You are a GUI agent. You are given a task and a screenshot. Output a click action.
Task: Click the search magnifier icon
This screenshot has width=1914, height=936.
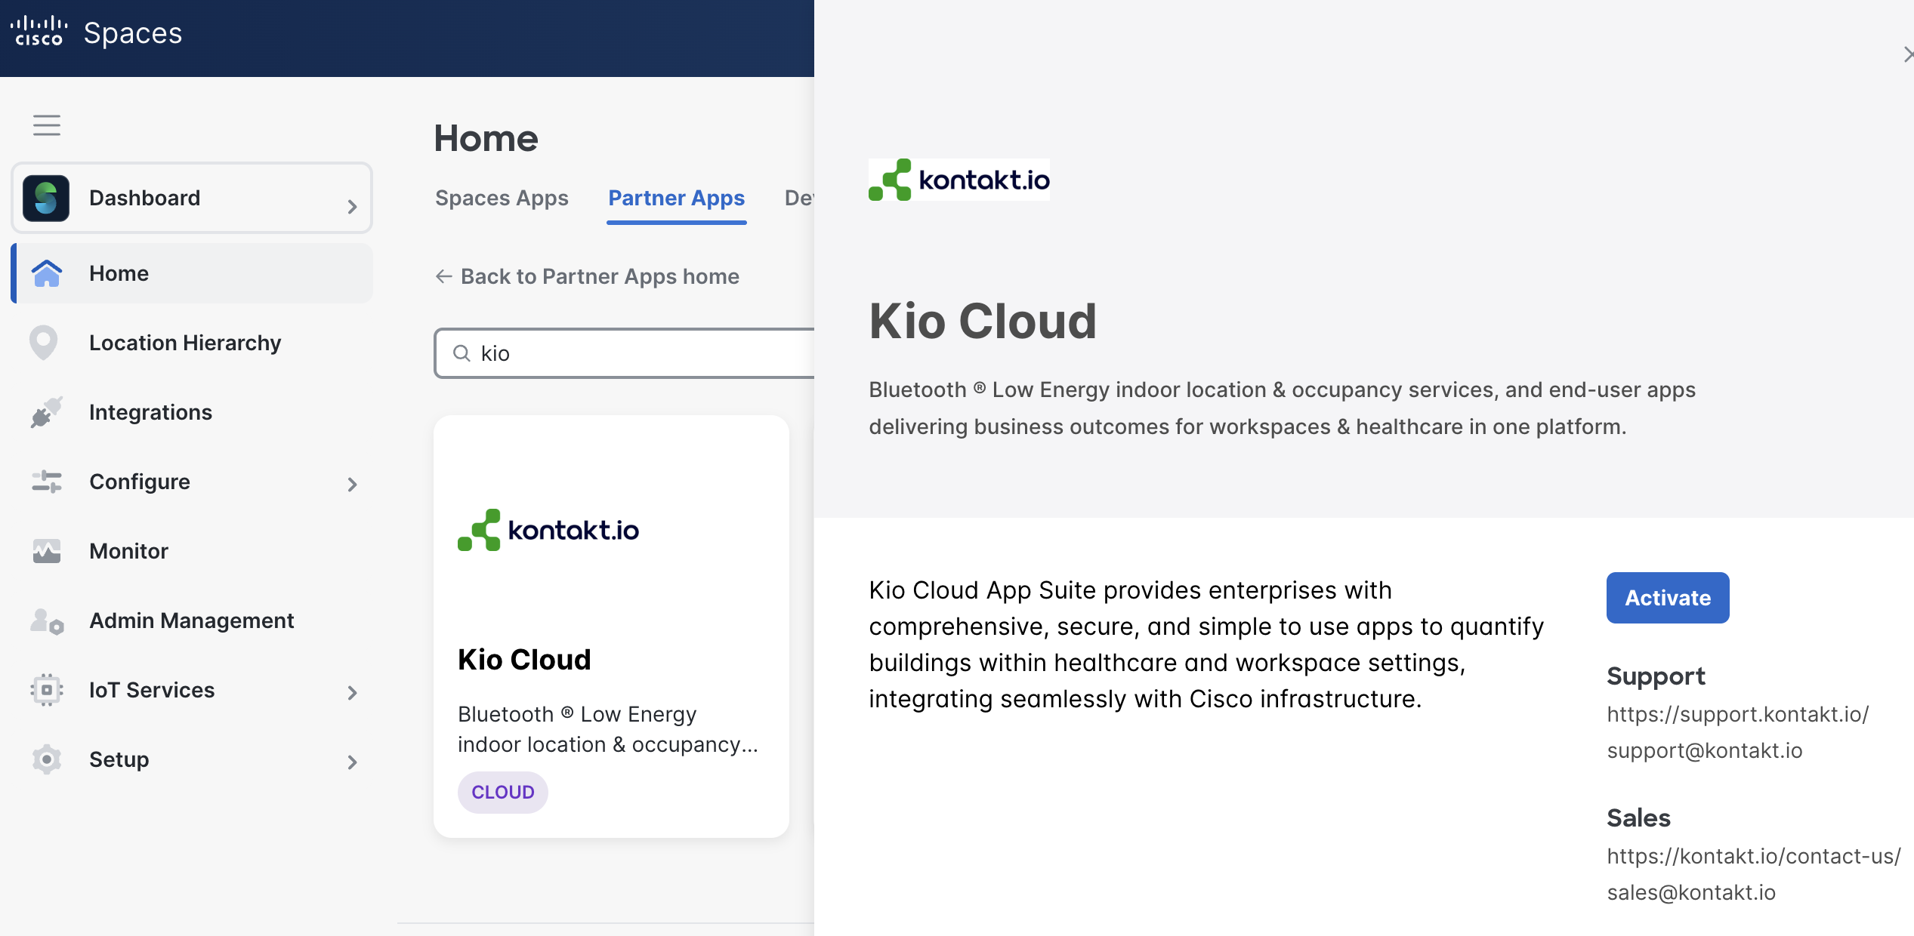(x=462, y=353)
